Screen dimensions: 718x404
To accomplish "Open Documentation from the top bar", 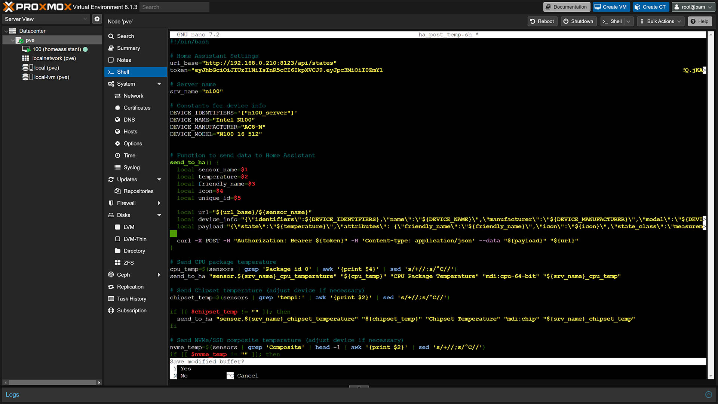I will point(566,7).
